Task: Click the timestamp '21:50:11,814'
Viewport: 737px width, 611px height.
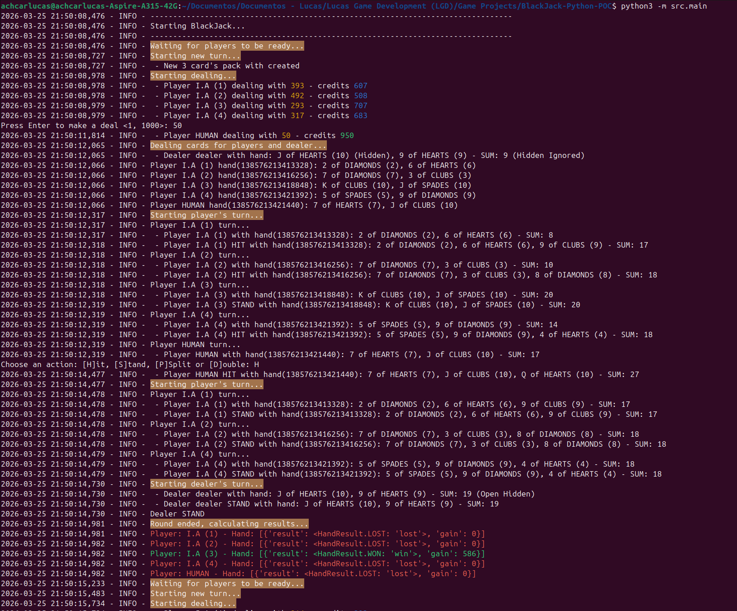Action: point(77,135)
